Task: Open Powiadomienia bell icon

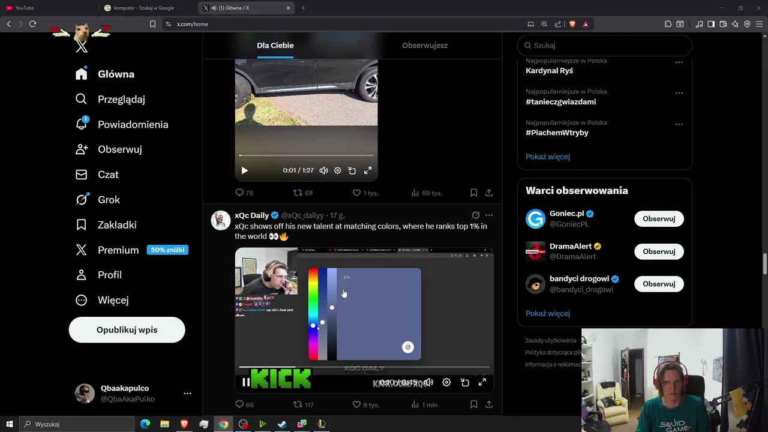Action: tap(82, 124)
